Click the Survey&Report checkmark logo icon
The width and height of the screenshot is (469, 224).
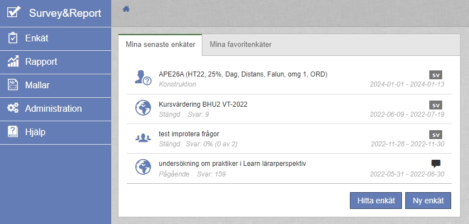[13, 12]
